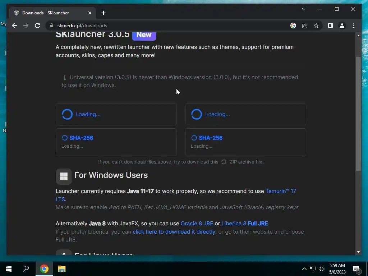Bookmark this page with the star

(316, 26)
